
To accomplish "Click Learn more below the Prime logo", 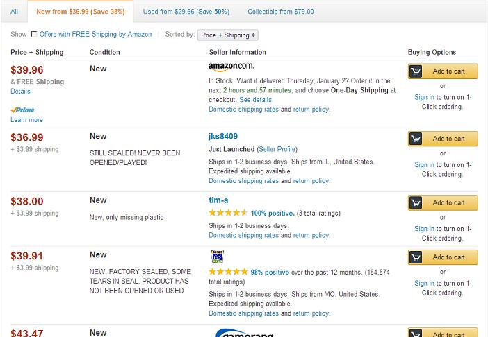I will [27, 120].
